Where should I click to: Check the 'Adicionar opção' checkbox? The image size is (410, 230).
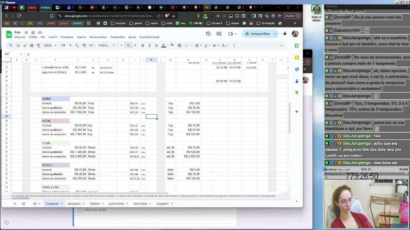(80, 210)
